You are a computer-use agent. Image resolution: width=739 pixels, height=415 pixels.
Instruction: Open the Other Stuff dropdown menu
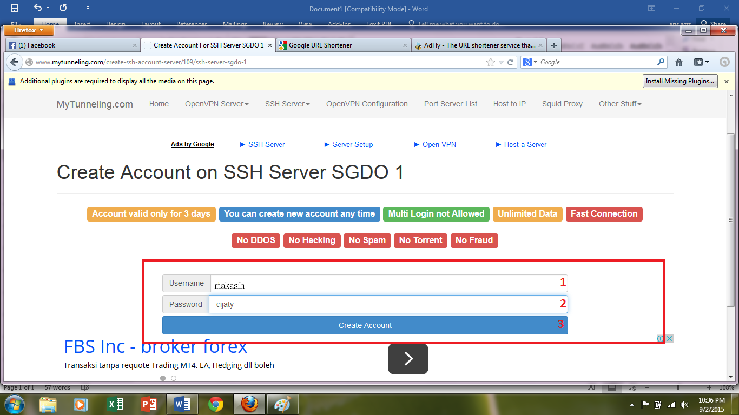coord(619,104)
